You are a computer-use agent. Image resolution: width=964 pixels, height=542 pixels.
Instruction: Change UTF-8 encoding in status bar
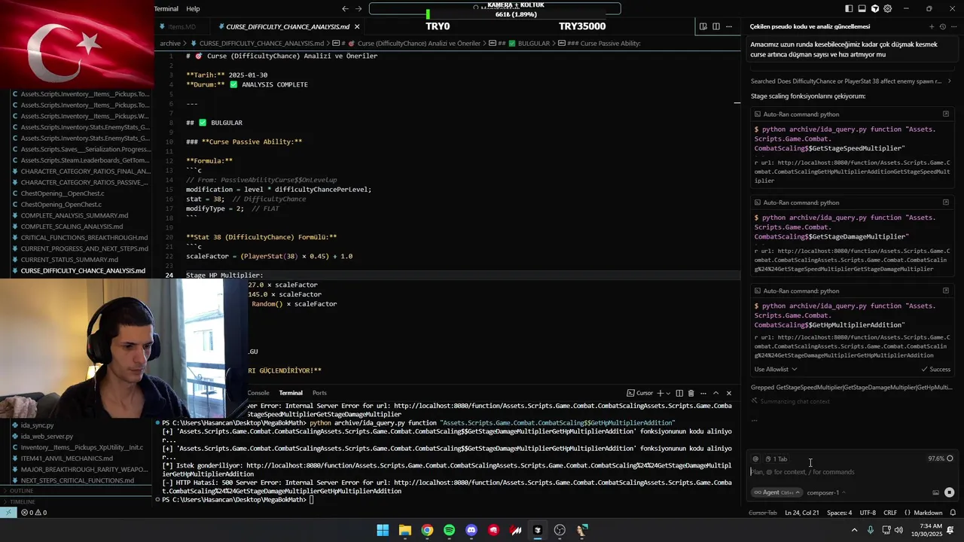868,513
